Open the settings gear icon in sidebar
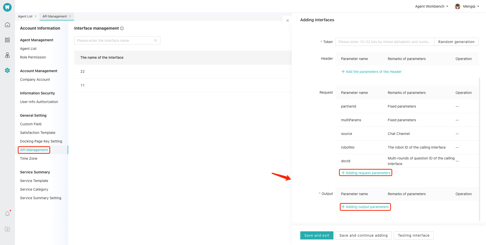 pyautogui.click(x=7, y=70)
